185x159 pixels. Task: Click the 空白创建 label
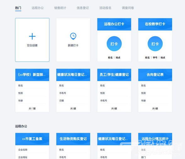[32, 45]
